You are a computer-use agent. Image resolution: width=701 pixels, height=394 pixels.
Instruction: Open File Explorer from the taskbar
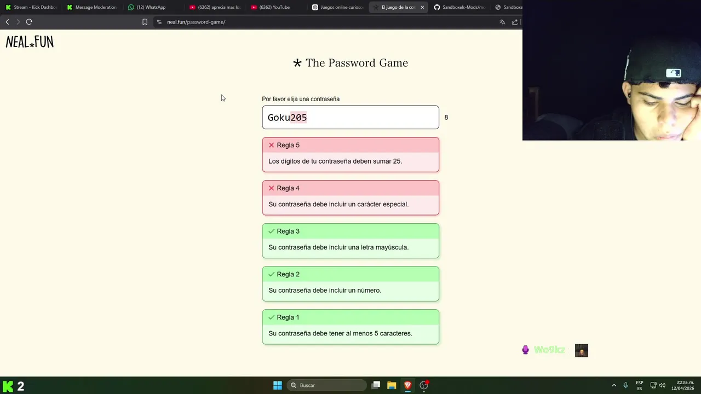[x=392, y=385]
